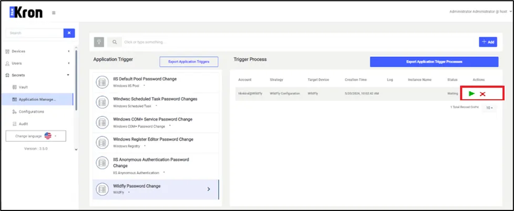Click the Strategy column header

pyautogui.click(x=276, y=80)
